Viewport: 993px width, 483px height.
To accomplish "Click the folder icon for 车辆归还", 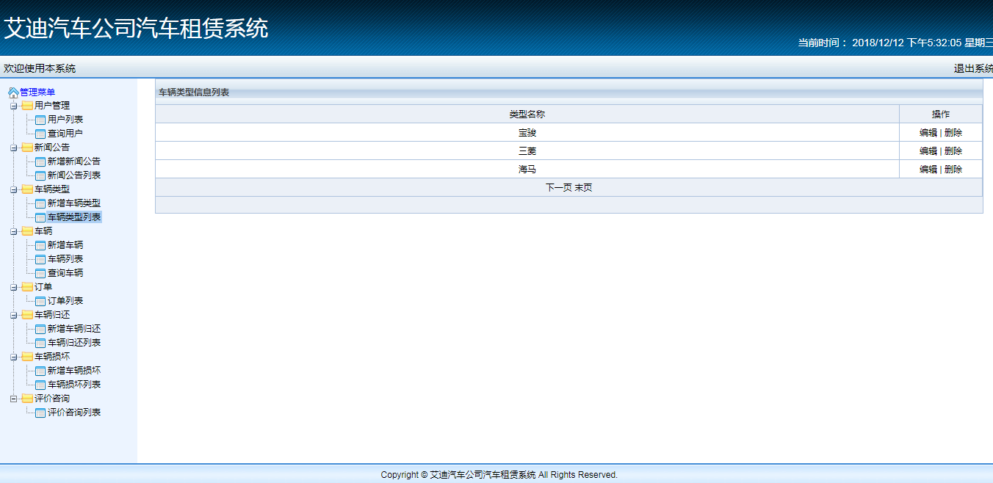I will 27,315.
